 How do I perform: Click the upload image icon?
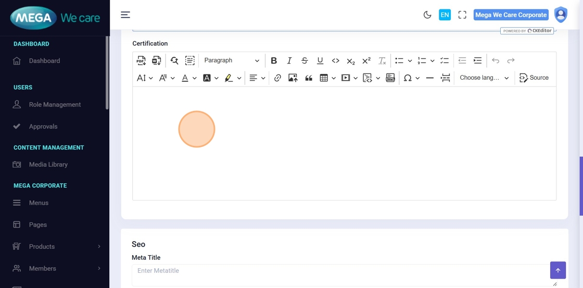293,78
